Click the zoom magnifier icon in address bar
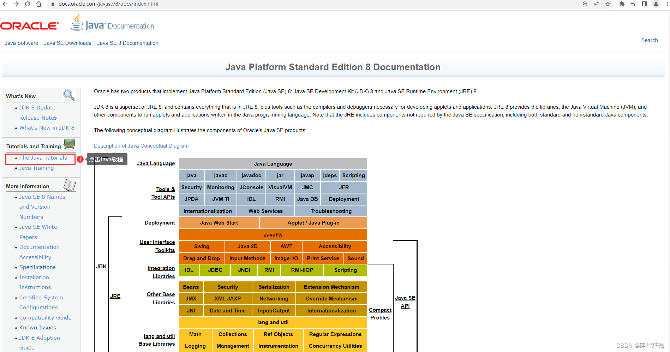Image resolution: width=670 pixels, height=352 pixels. point(585,4)
